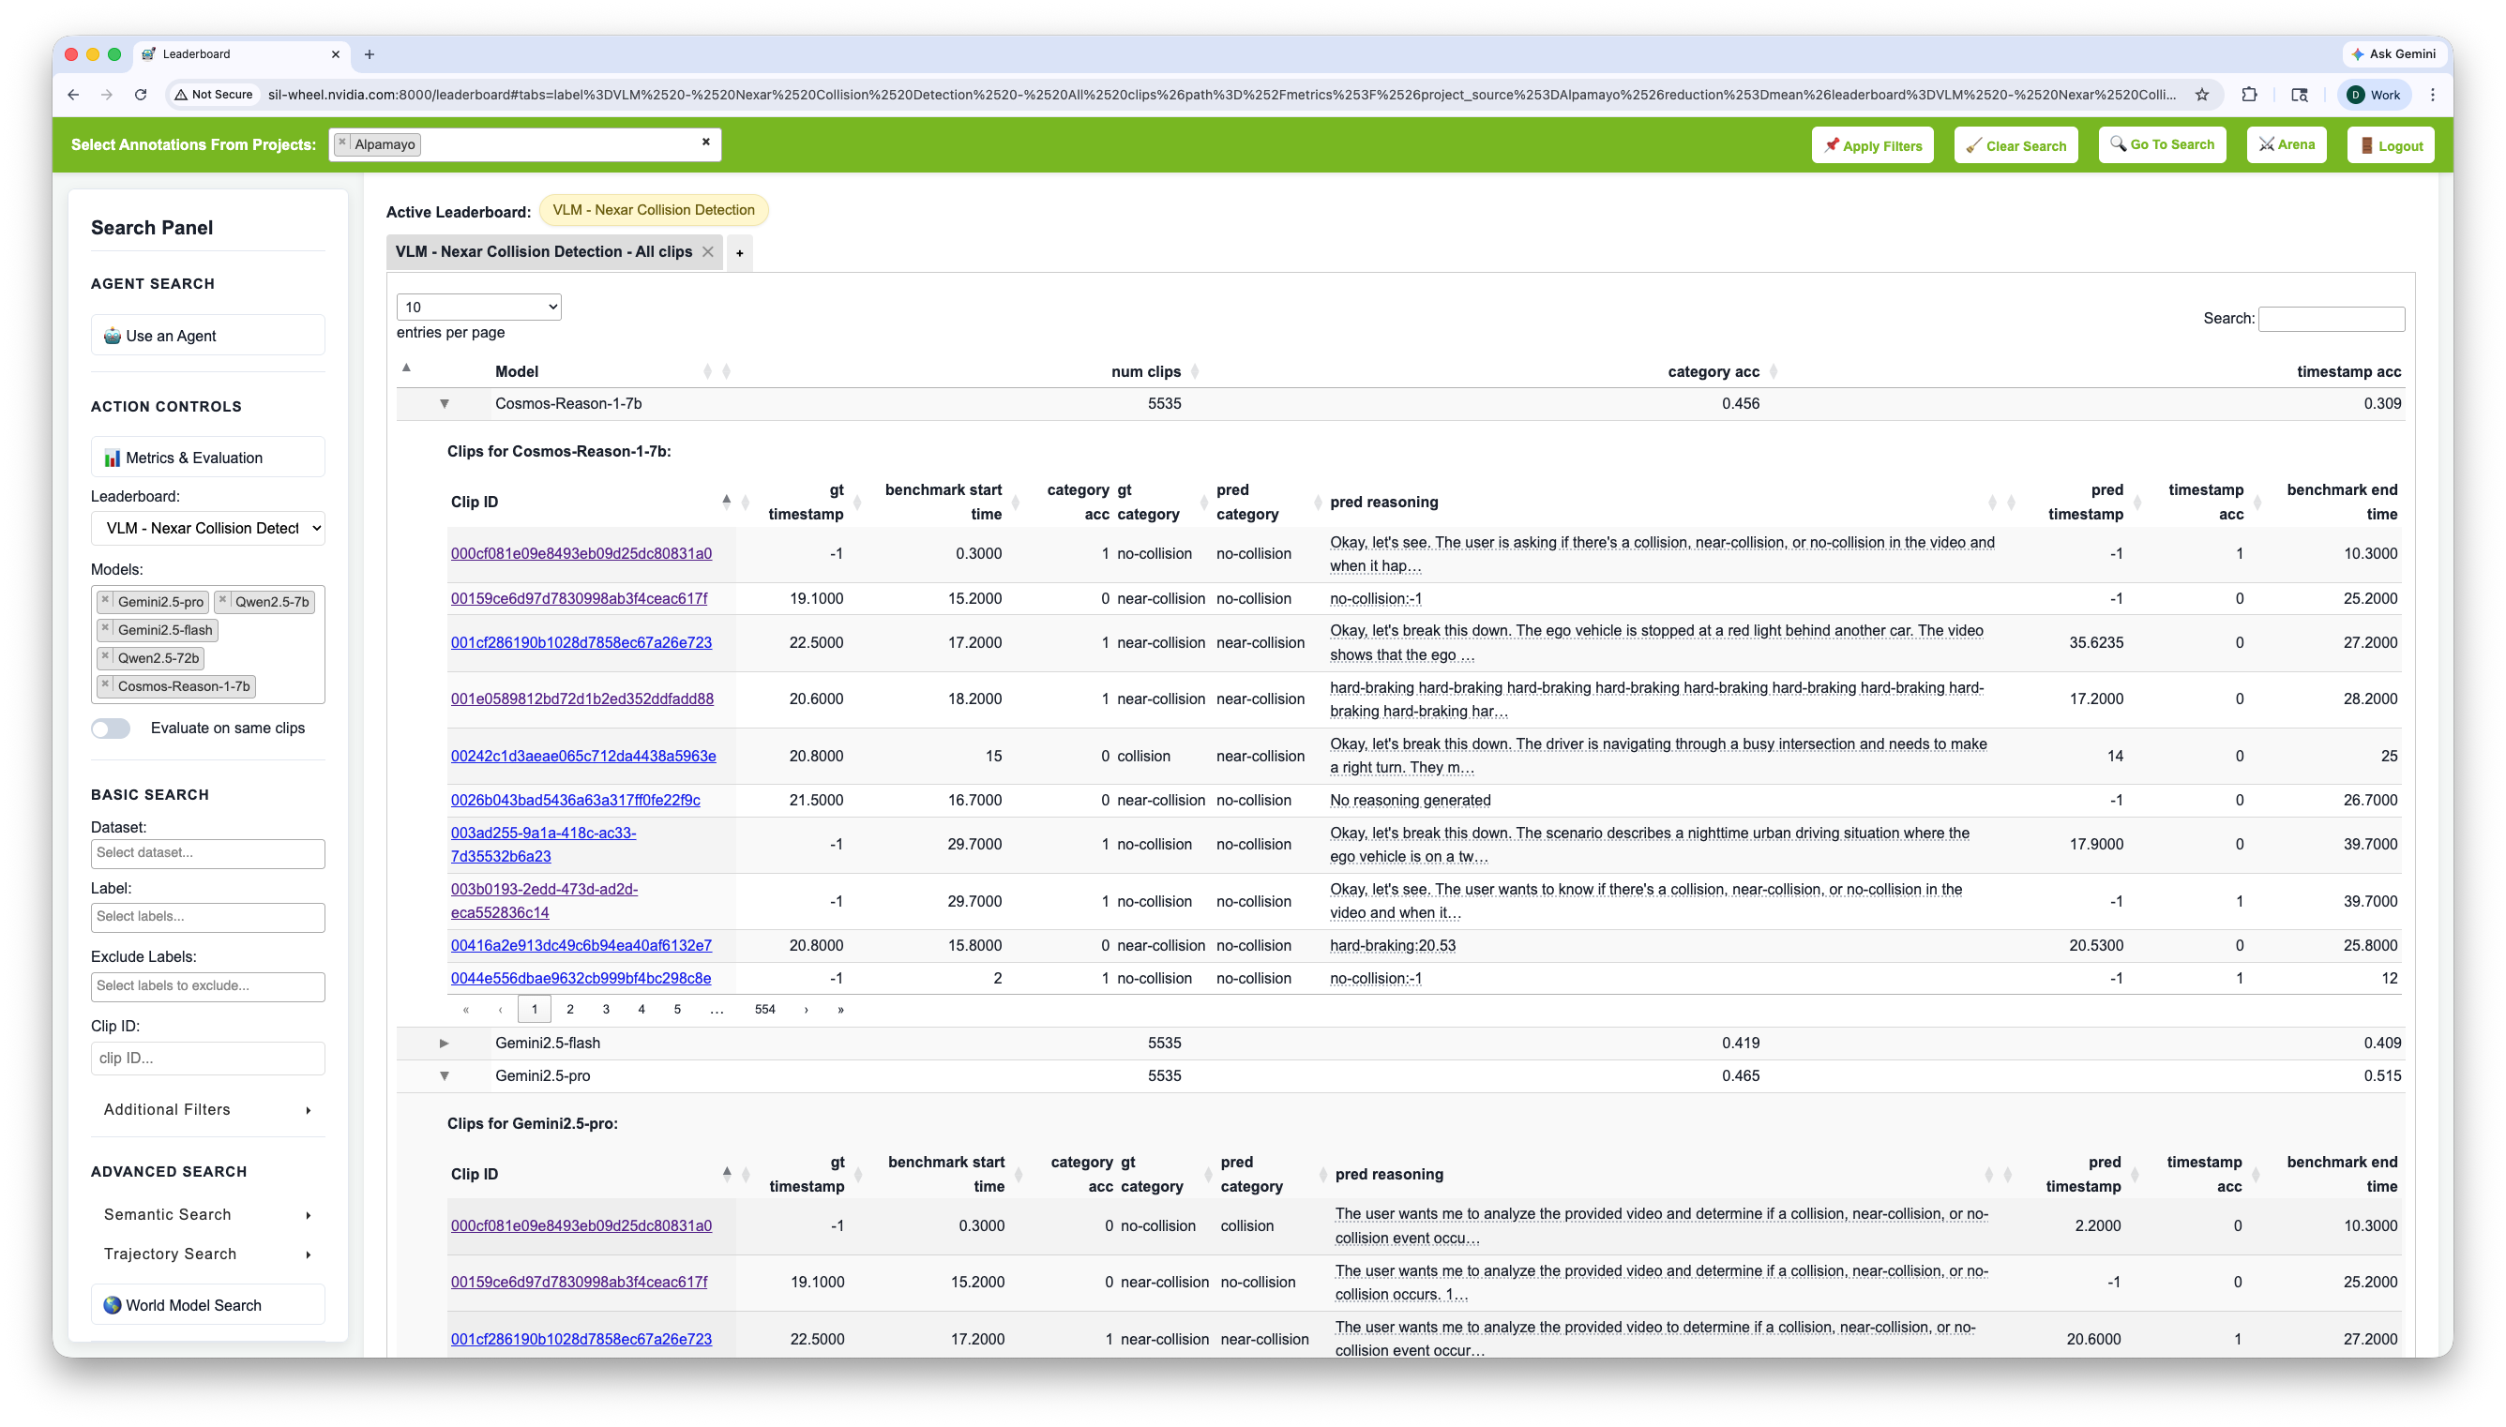Screen dimensions: 2506x1427
Task: Open clip 00416a2e913dc49c6b94ea40af6132e7
Action: [581, 945]
